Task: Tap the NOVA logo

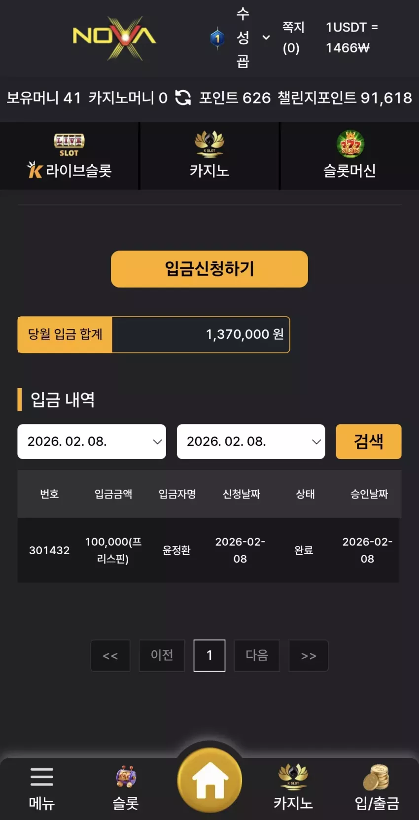Action: point(114,37)
